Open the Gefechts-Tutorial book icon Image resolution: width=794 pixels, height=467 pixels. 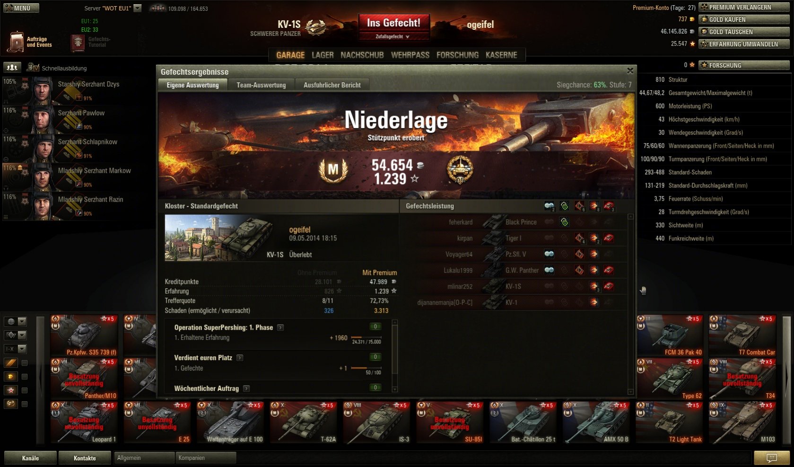(78, 43)
